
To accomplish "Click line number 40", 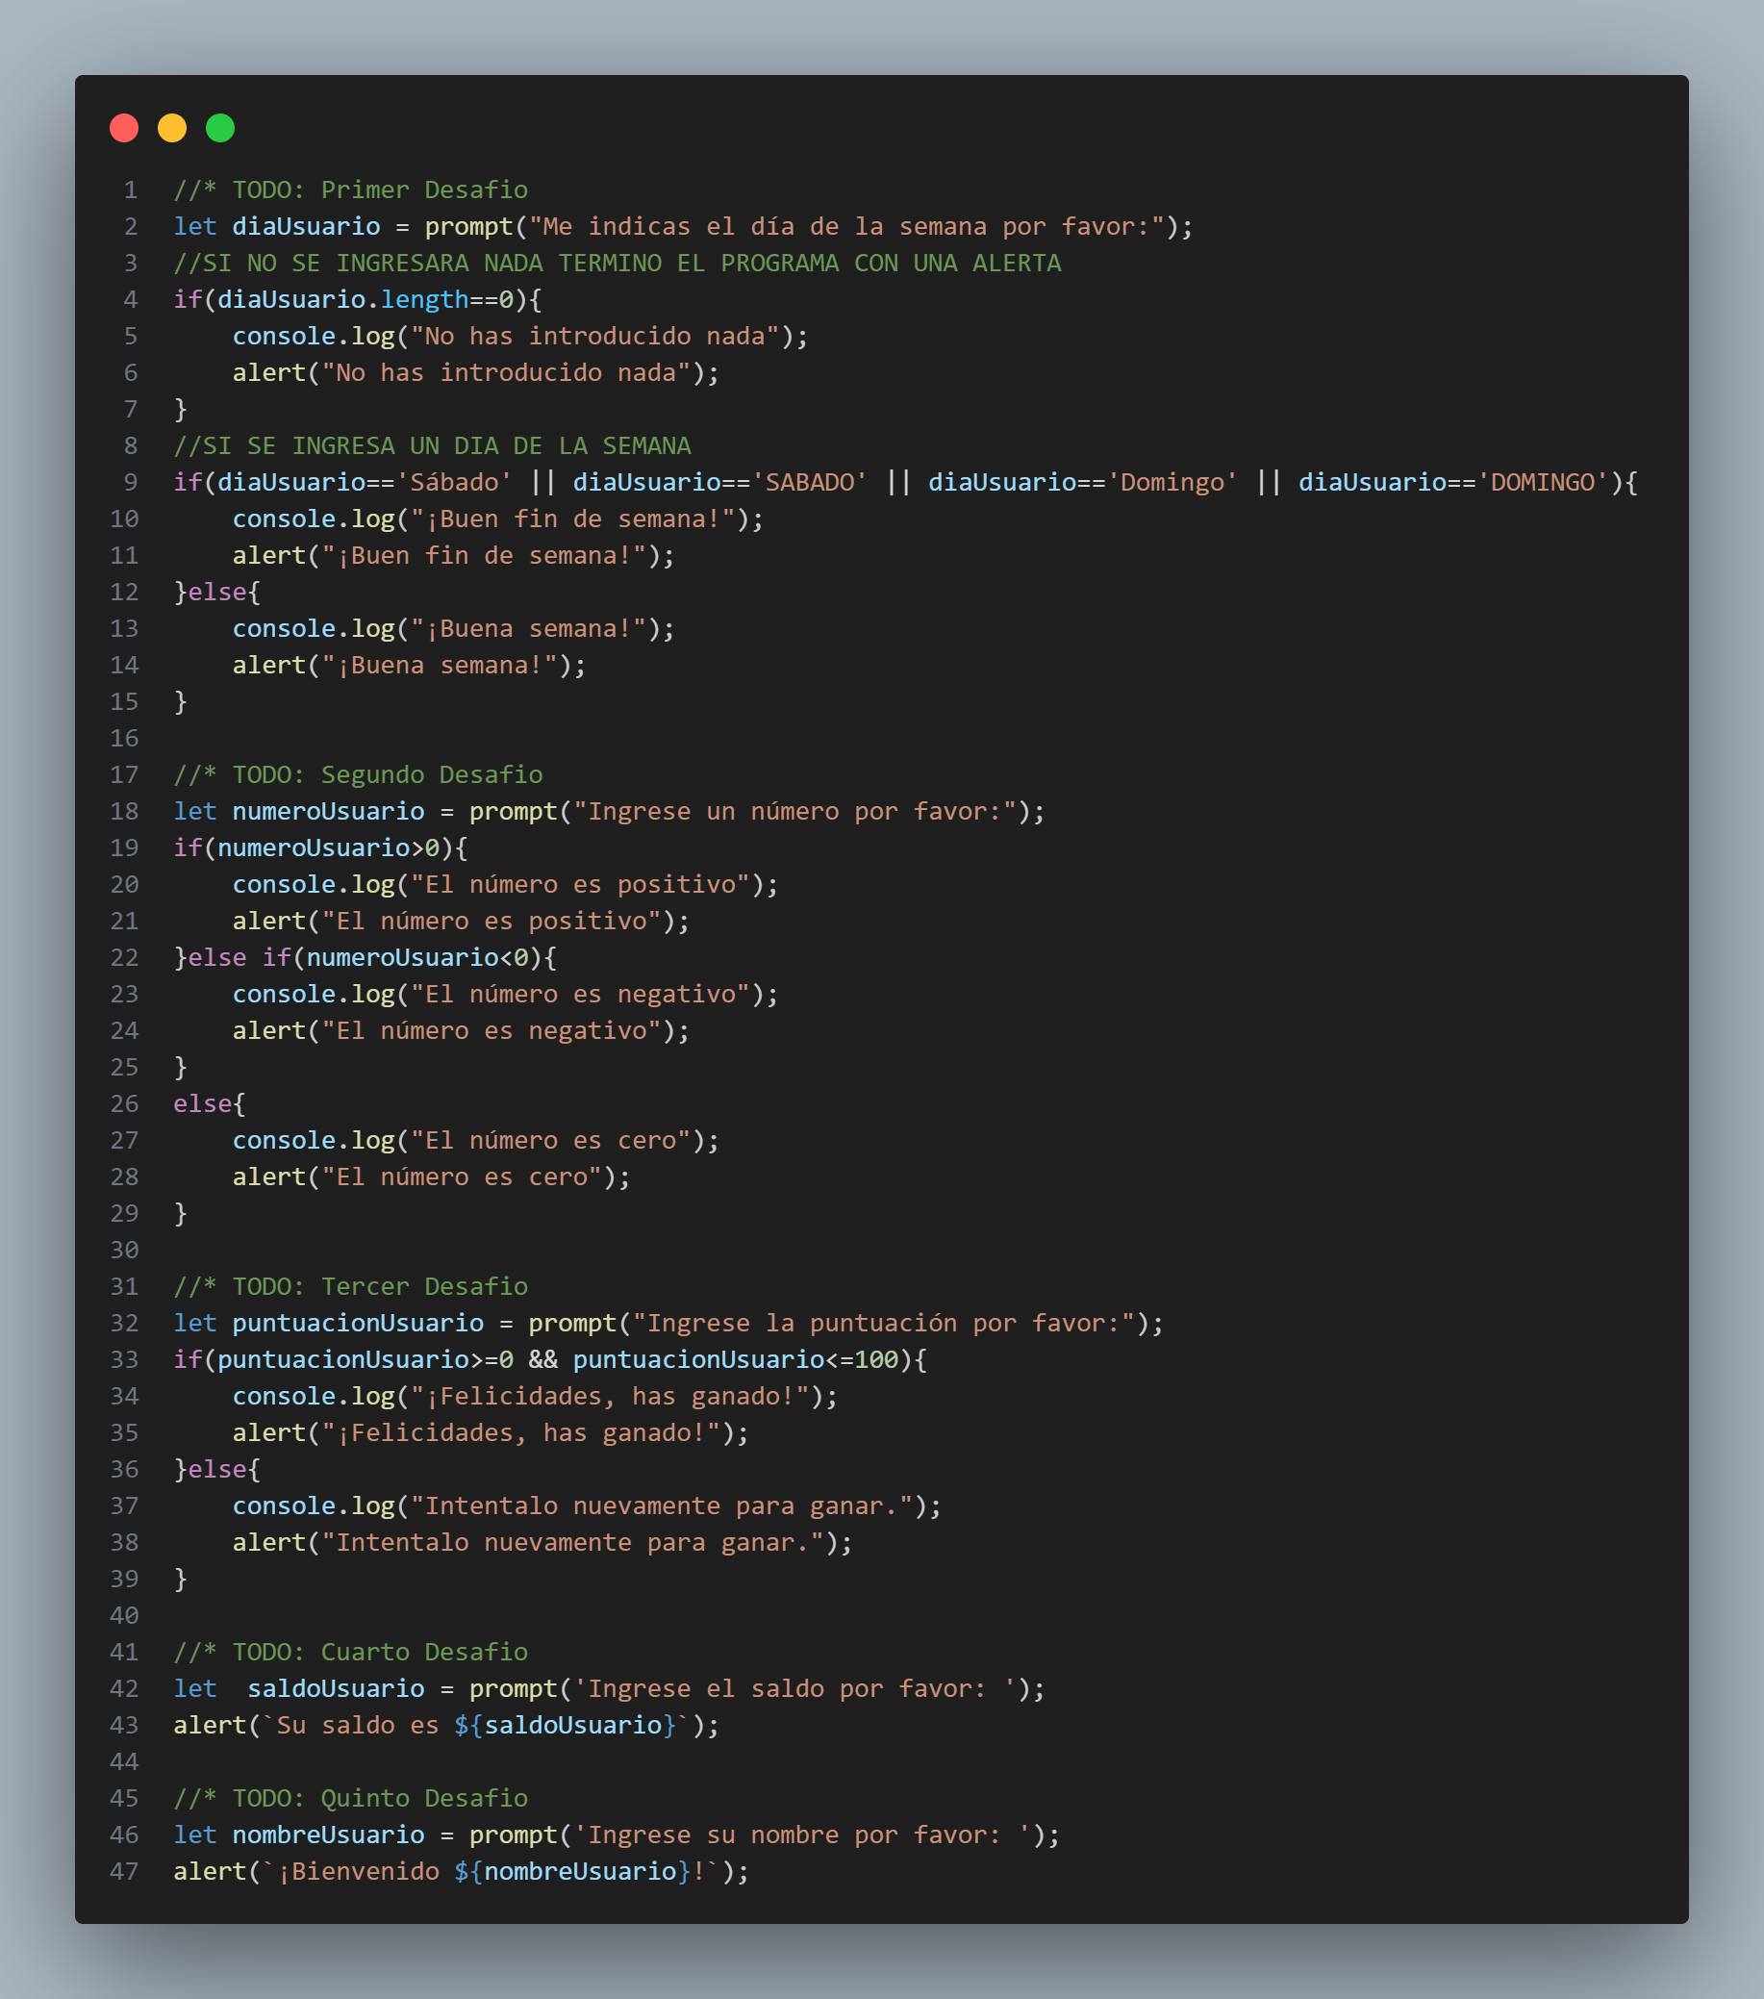I will 124,1615.
